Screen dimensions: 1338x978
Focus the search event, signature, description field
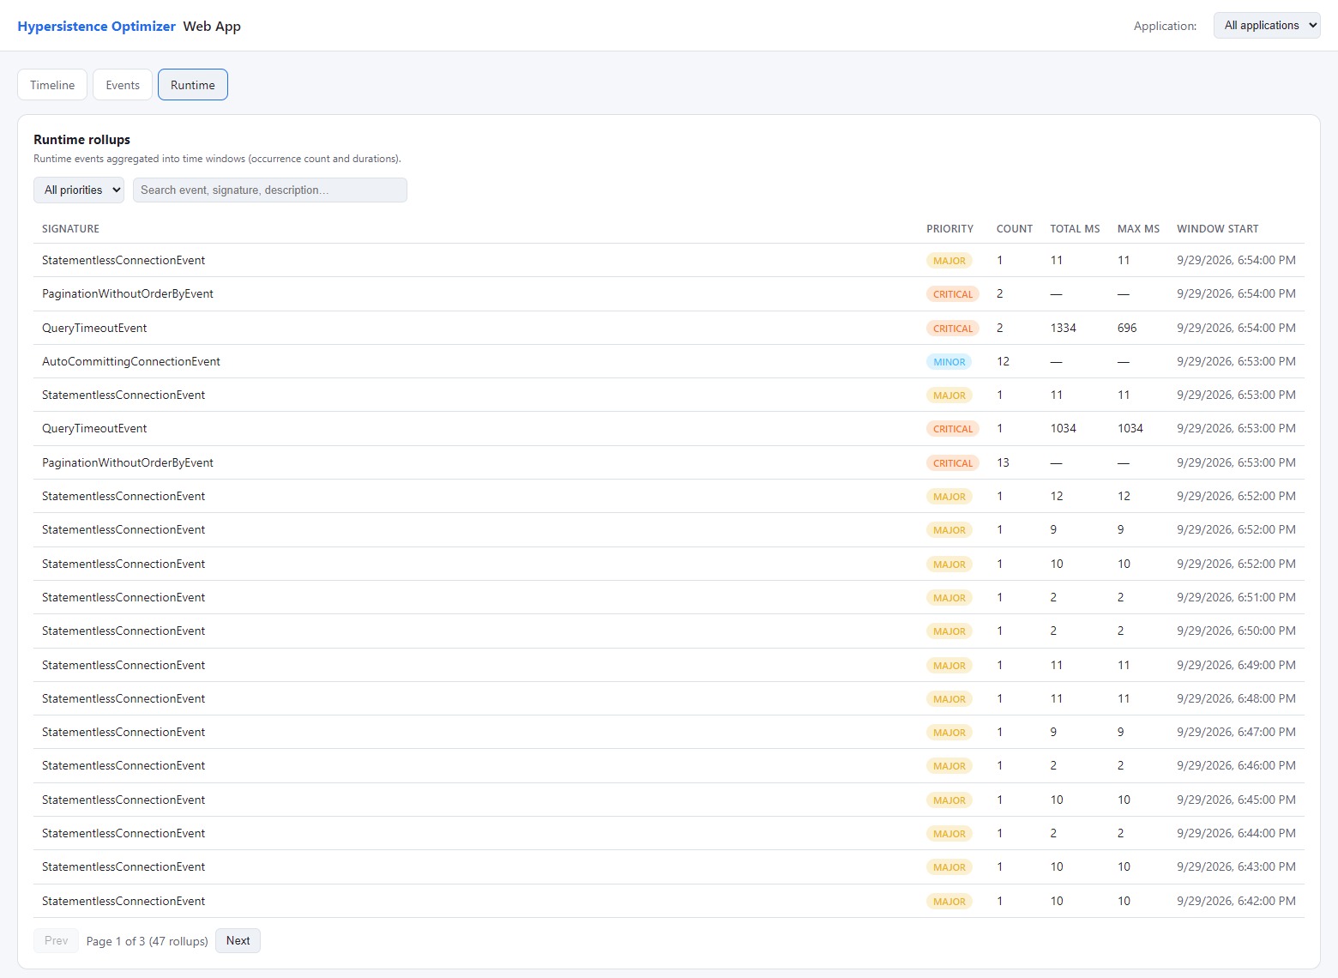coord(270,190)
